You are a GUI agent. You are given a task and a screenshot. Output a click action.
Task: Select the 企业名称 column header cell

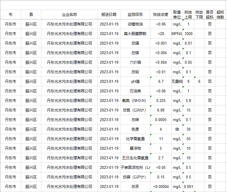69,14
